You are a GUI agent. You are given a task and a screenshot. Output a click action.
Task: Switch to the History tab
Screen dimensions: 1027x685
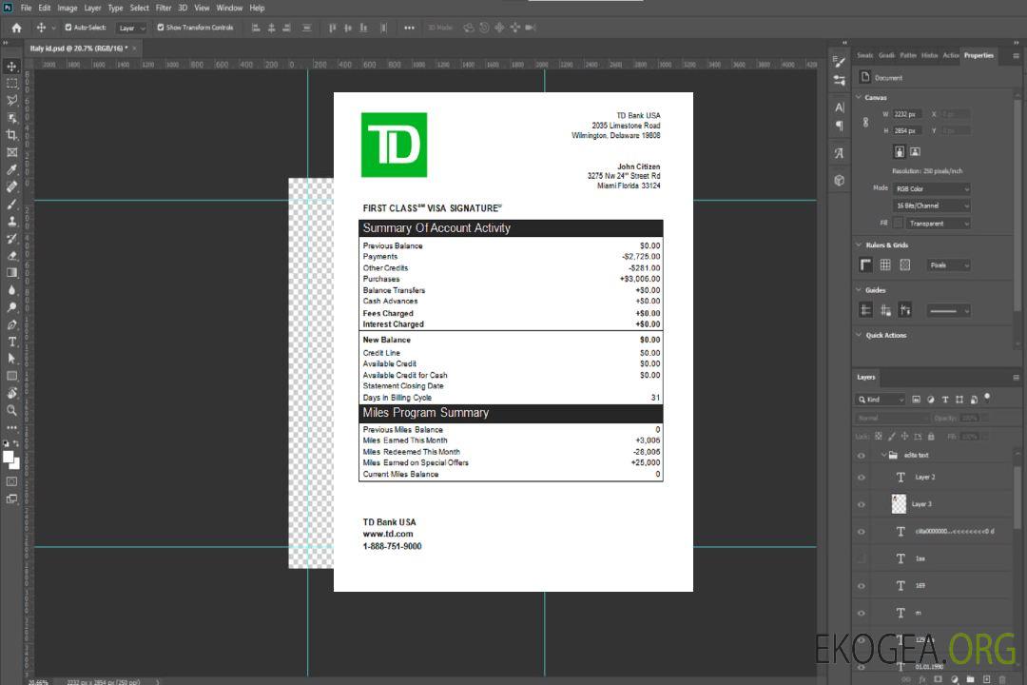929,55
